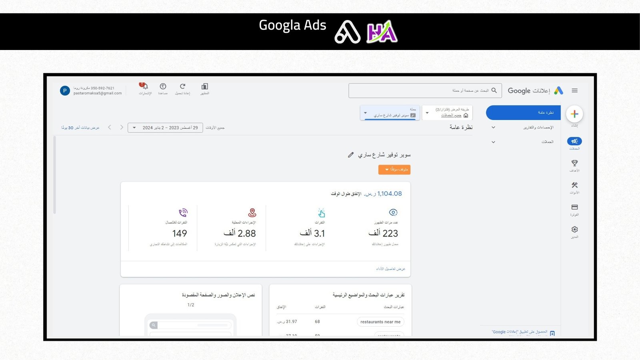The image size is (640, 360).
Task: Click the vertical scrollbar at left edge
Action: click(x=54, y=175)
